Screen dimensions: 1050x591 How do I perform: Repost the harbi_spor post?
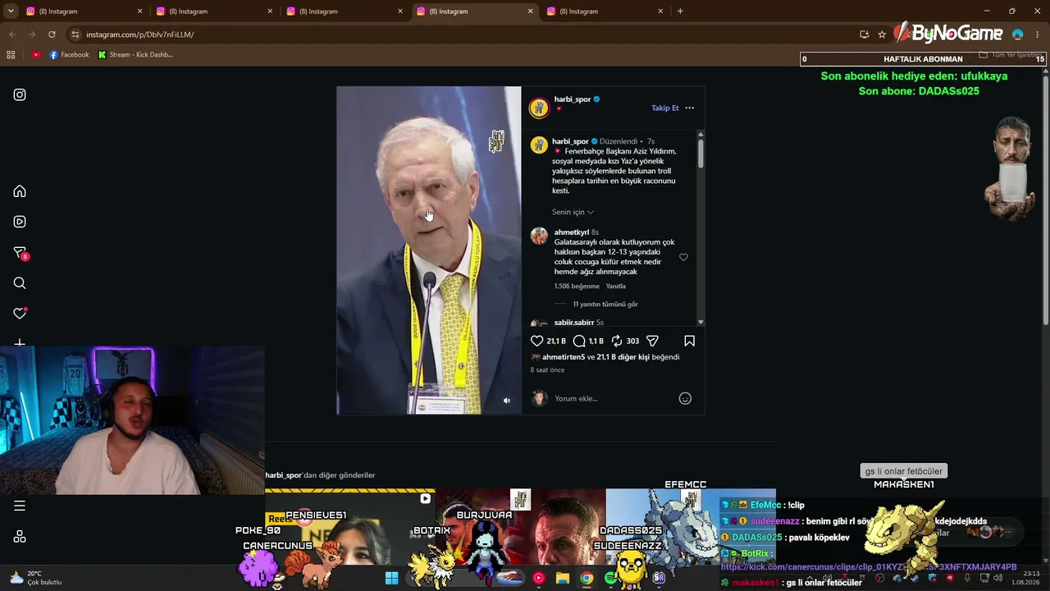coord(617,341)
